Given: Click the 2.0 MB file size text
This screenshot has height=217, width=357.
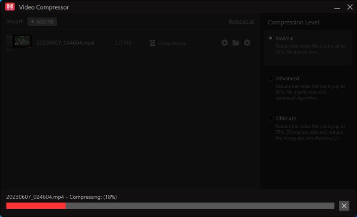Looking at the screenshot, I should tap(123, 43).
